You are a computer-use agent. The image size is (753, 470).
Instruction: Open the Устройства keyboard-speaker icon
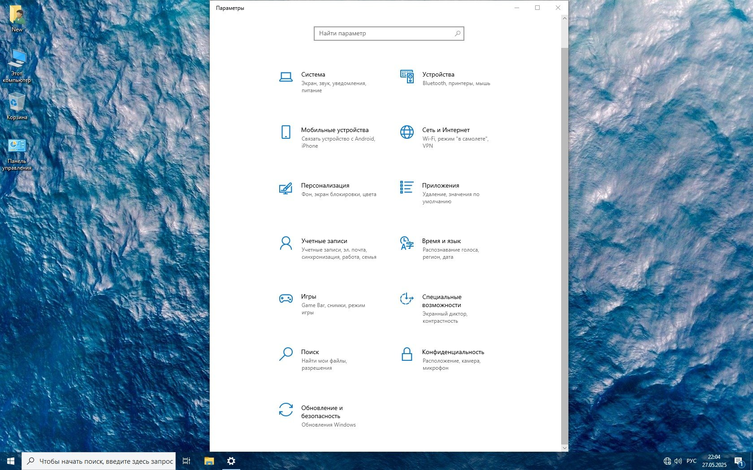pyautogui.click(x=407, y=77)
